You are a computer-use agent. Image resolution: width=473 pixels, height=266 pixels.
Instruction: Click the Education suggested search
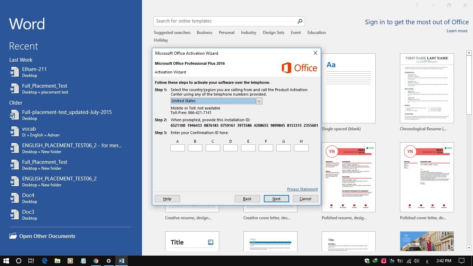point(316,33)
